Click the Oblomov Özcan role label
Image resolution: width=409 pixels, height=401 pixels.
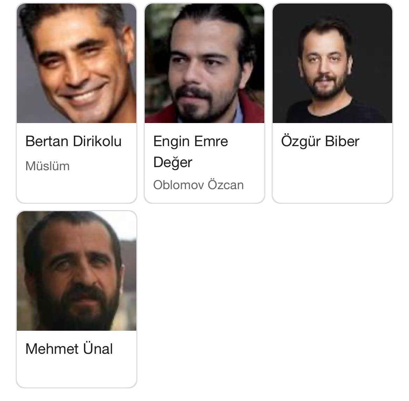(199, 185)
